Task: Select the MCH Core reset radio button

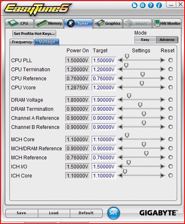Action: (x=171, y=139)
